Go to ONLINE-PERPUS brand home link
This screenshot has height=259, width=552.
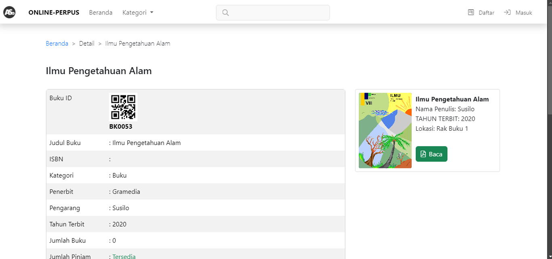[54, 13]
